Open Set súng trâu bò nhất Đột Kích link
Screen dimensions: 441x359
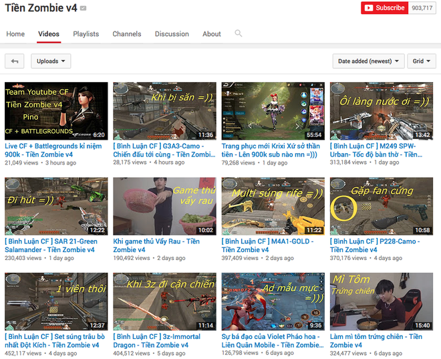(55, 341)
